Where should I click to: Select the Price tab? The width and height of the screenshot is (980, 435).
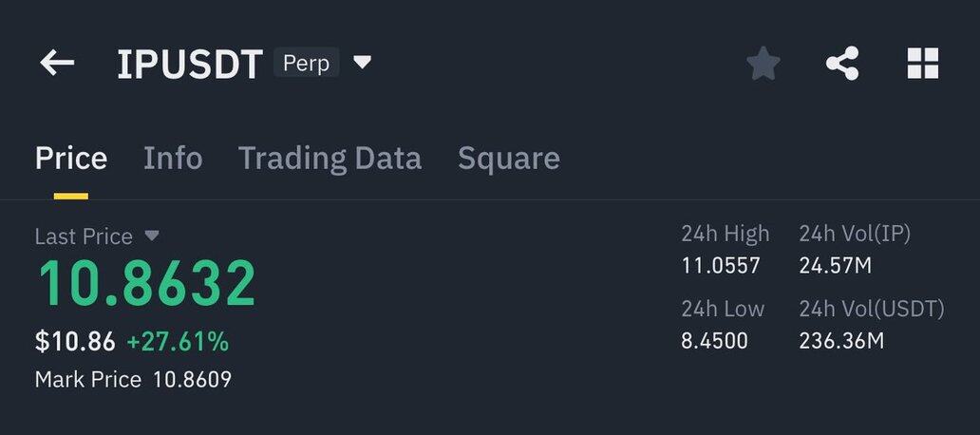coord(70,158)
